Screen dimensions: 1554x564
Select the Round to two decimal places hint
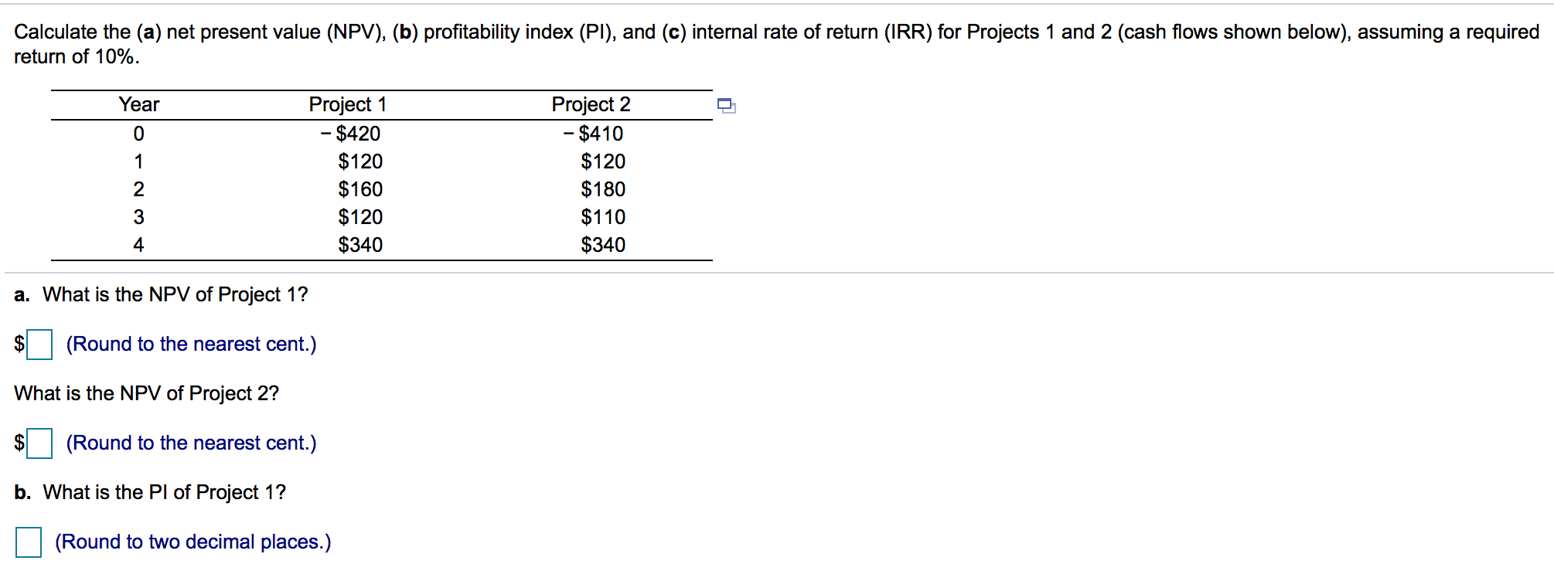coord(193,542)
